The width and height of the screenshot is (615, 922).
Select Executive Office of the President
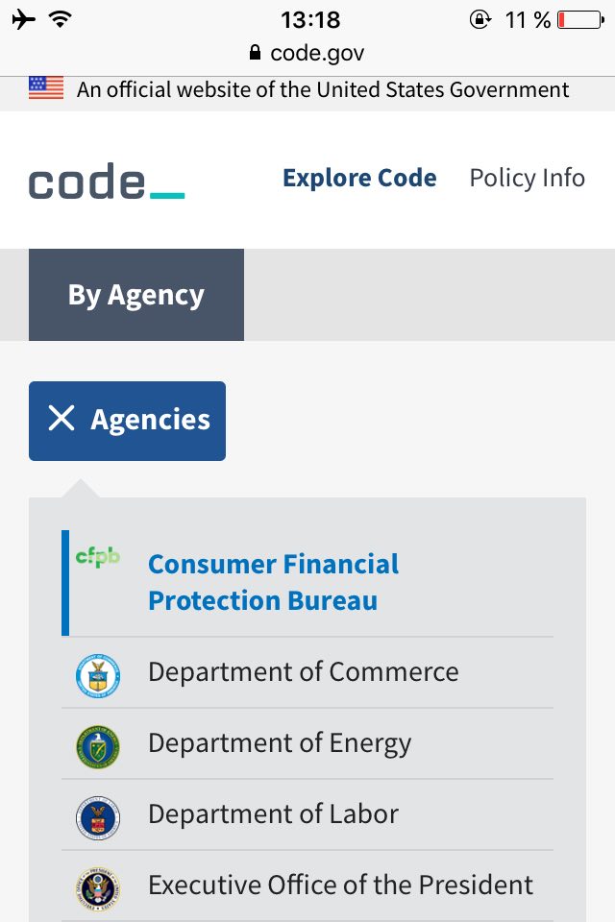(340, 885)
